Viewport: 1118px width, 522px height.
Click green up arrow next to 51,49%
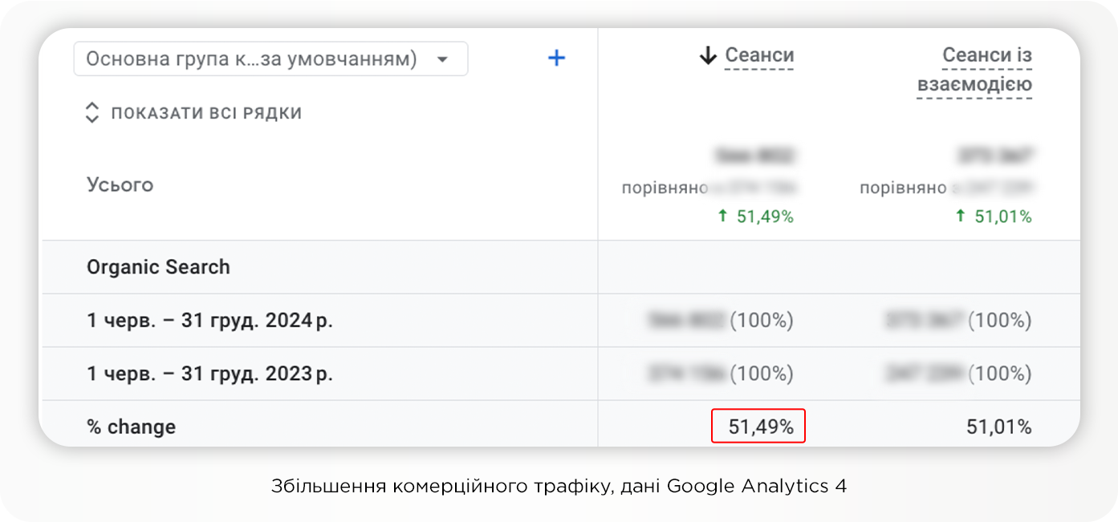(722, 216)
